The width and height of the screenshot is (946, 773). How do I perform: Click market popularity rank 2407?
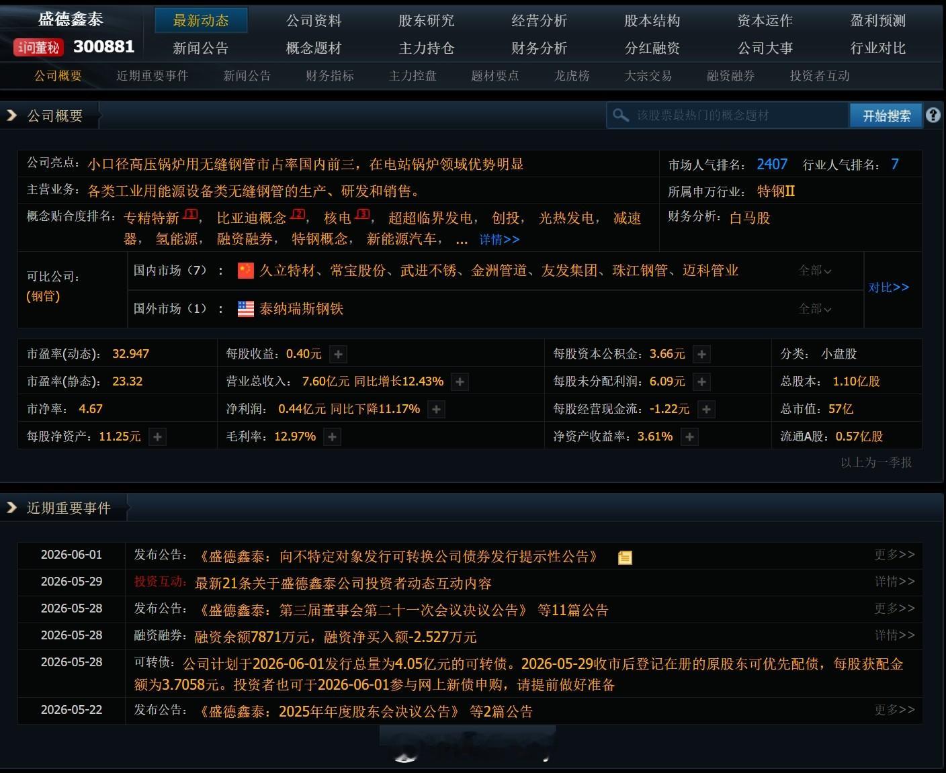tap(772, 165)
